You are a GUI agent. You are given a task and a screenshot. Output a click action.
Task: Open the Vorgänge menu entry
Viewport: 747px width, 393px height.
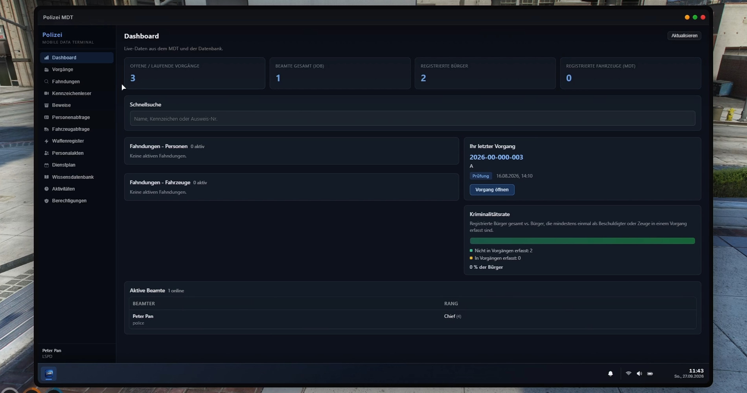coord(77,70)
